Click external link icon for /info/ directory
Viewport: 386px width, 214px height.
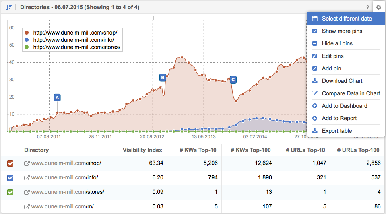tap(27, 178)
